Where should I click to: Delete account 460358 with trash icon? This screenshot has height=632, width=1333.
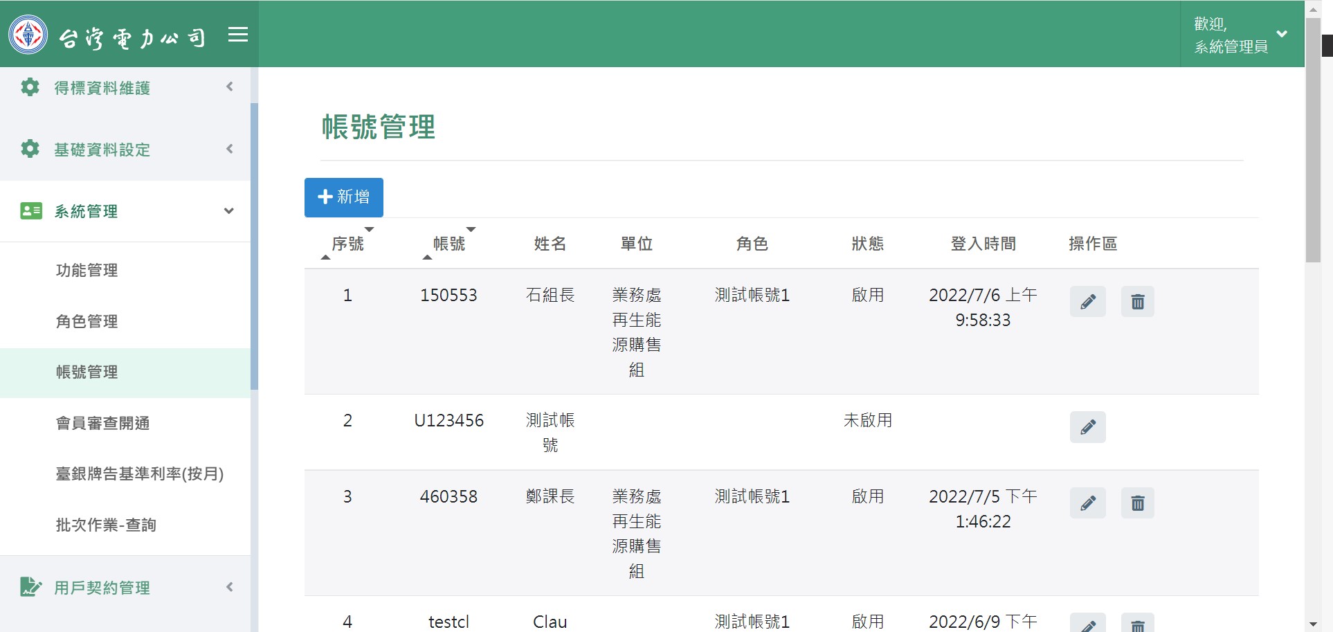(x=1138, y=503)
